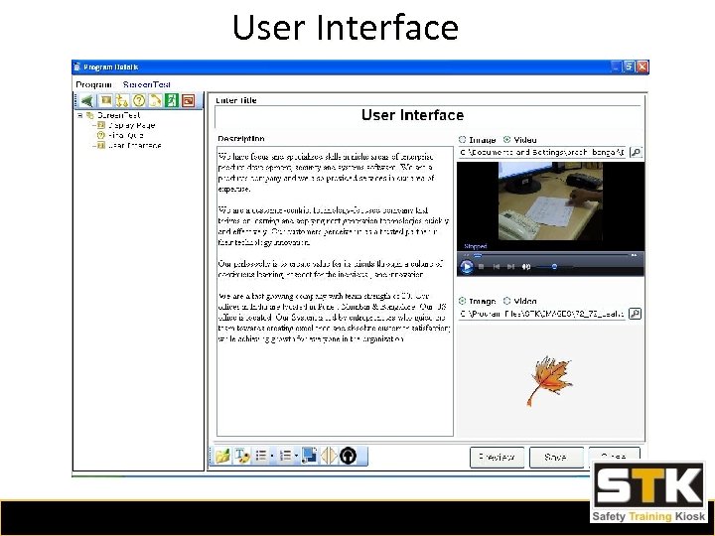Click the flowchart toolbar icon

pyautogui.click(x=122, y=100)
